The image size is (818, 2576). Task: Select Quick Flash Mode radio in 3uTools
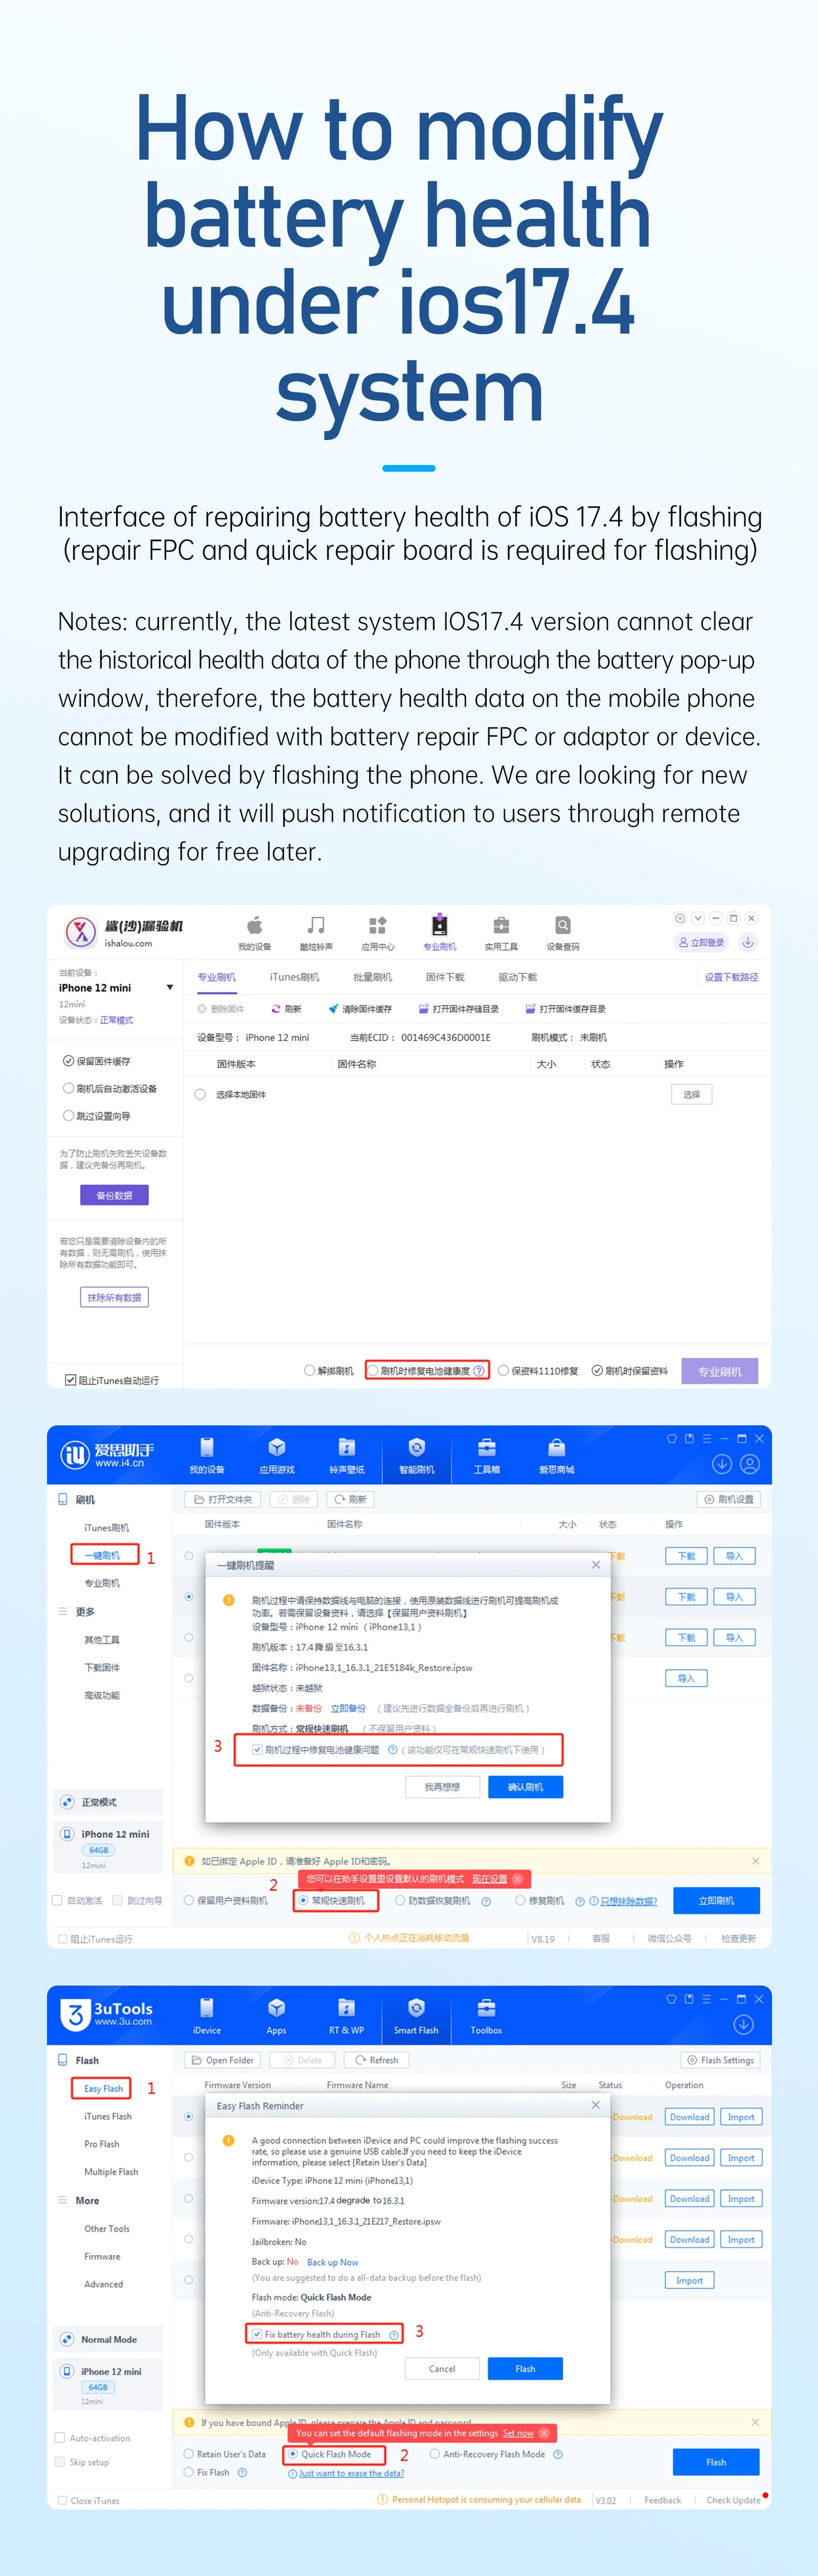pos(293,2454)
